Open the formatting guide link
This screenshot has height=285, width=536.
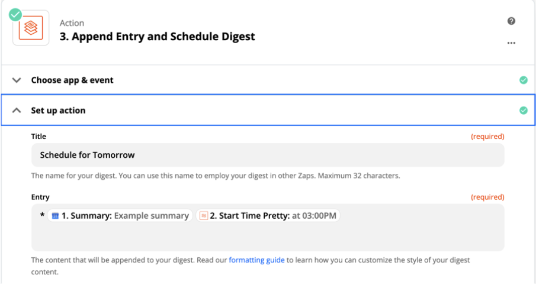256,260
